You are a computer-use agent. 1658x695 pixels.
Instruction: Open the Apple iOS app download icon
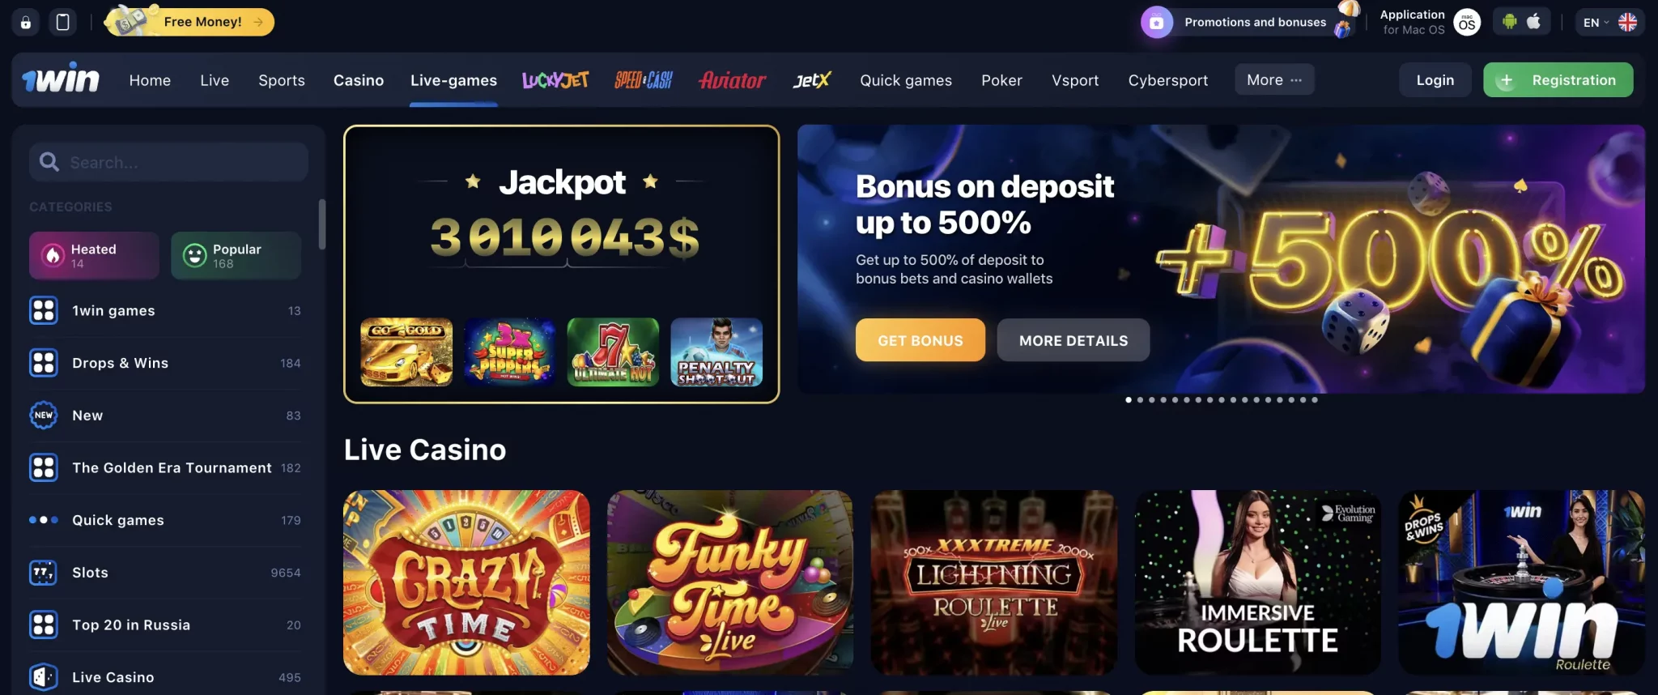click(x=1534, y=22)
